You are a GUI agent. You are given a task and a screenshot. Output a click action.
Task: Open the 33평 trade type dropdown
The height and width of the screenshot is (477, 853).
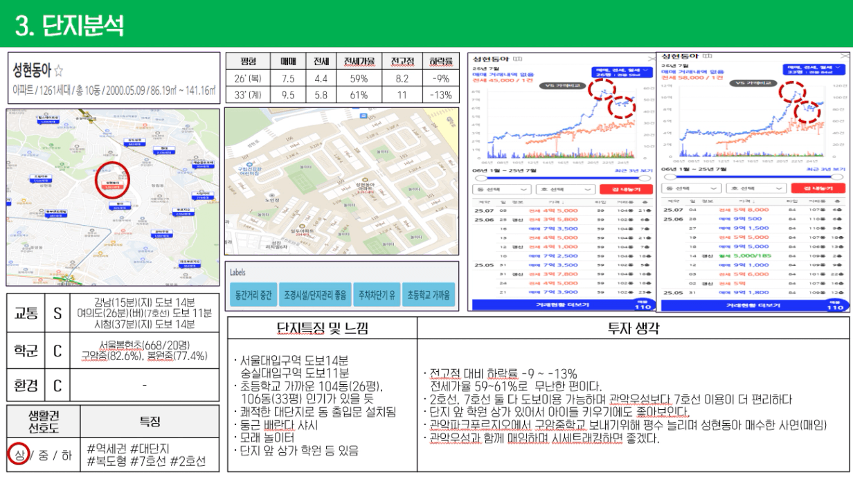click(816, 69)
